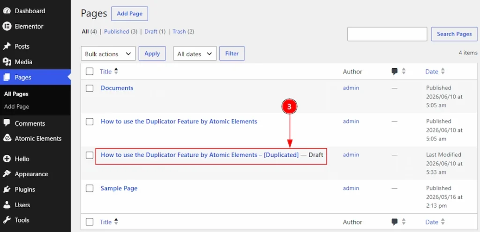This screenshot has height=232, width=480.
Task: Click the comments bubble icon in table footer
Action: click(x=395, y=222)
